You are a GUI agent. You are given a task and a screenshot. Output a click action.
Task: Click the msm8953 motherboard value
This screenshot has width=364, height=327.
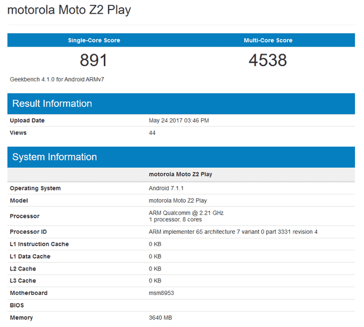162,293
